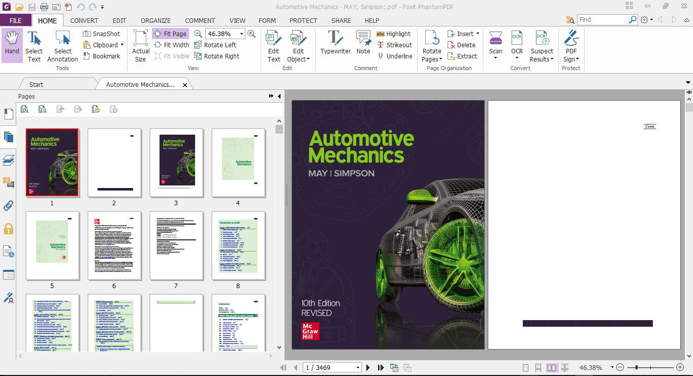
Task: Open the Security lock panel
Action: point(8,229)
